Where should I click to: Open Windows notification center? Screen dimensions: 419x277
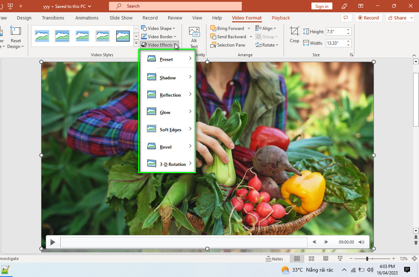pos(407,270)
